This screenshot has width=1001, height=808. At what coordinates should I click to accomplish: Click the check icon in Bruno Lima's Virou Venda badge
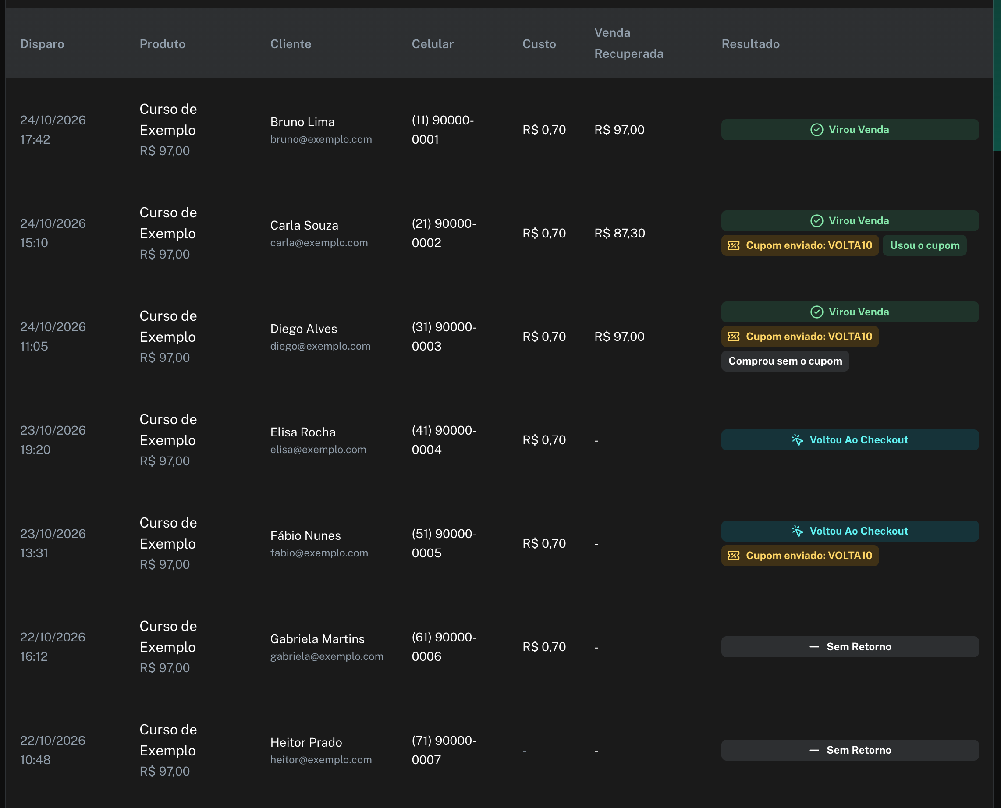click(x=816, y=130)
